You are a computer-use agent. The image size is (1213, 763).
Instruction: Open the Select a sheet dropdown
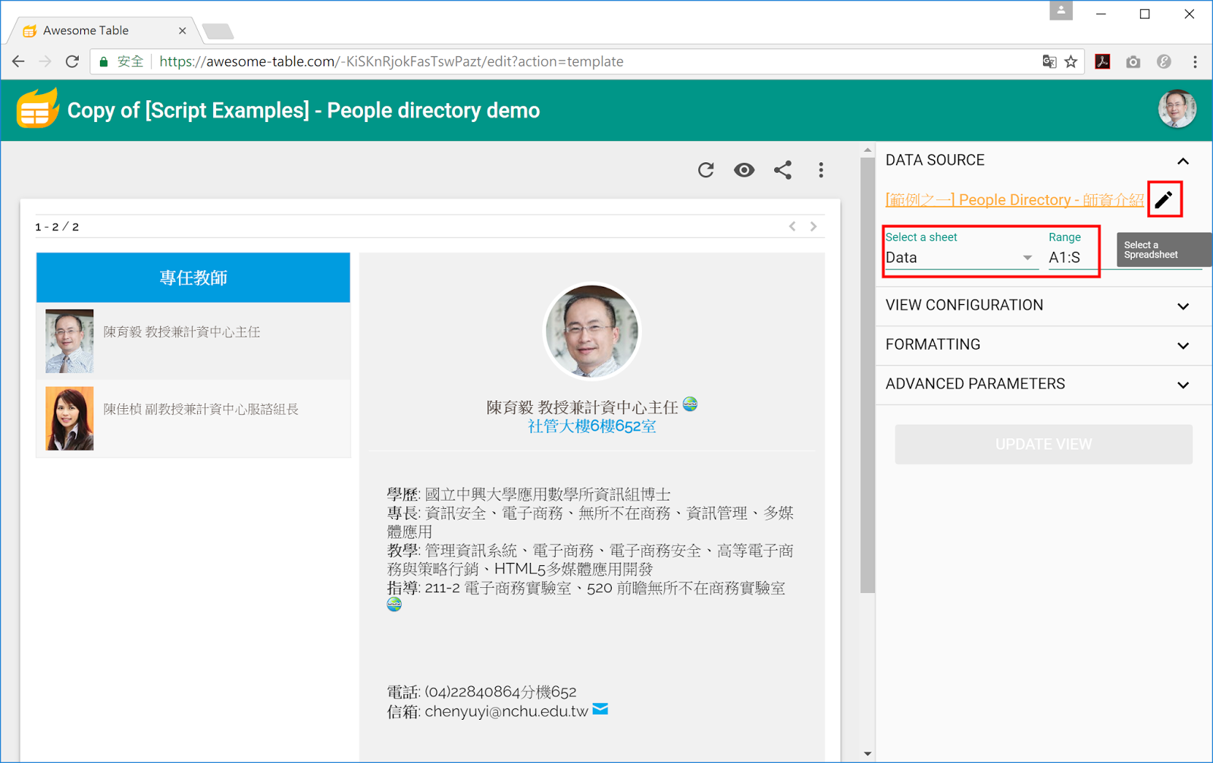960,258
